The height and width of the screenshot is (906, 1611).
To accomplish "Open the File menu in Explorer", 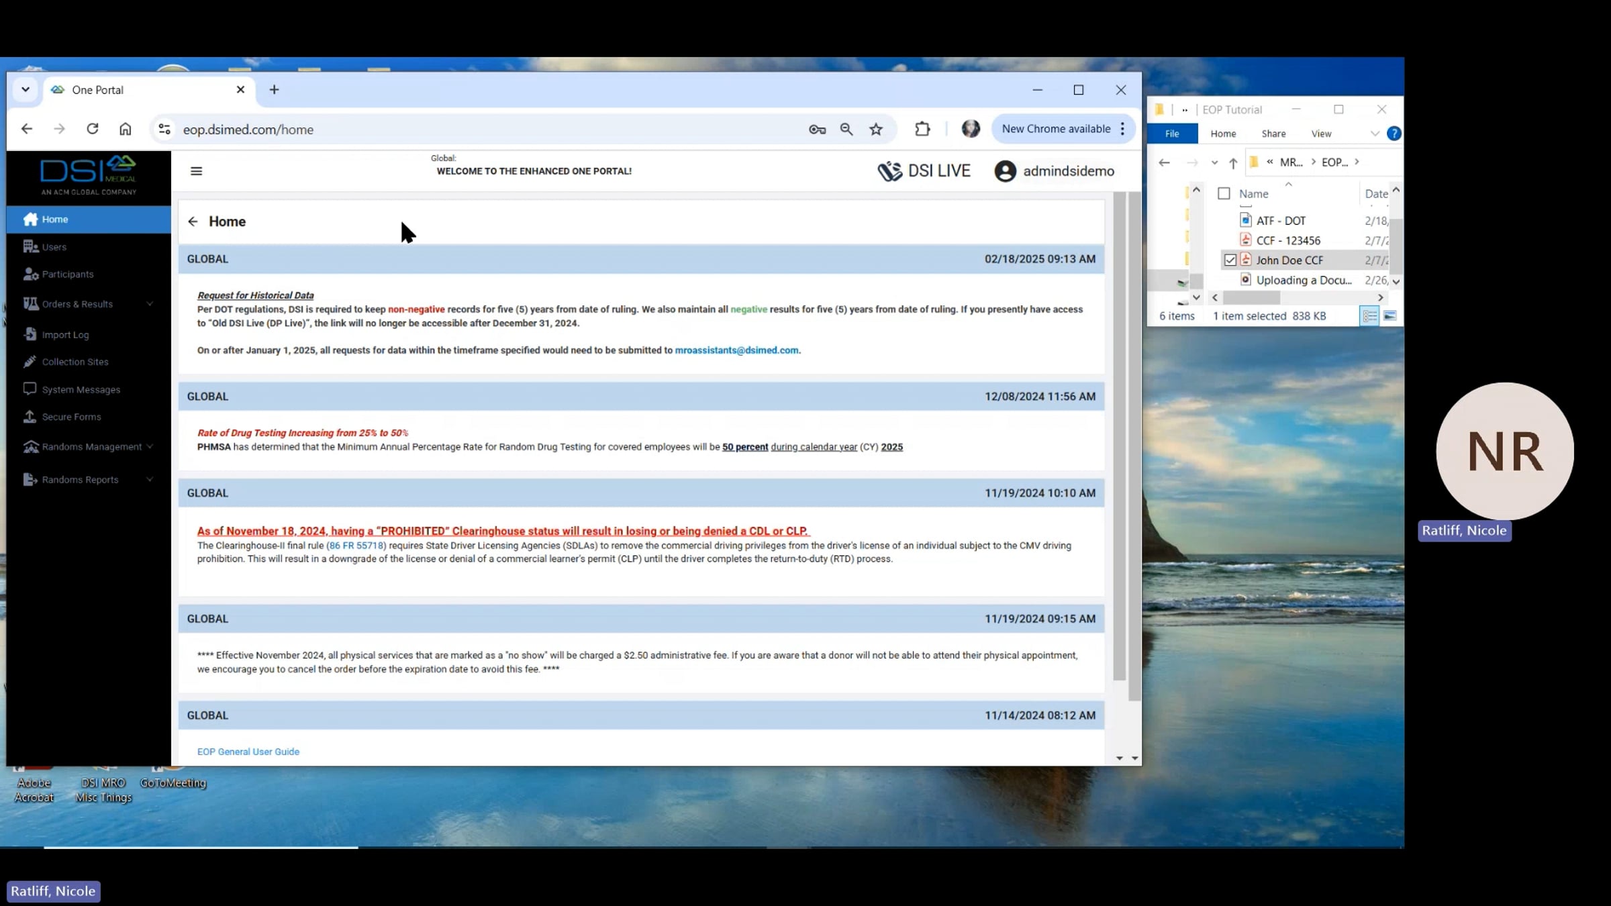I will click(x=1172, y=133).
